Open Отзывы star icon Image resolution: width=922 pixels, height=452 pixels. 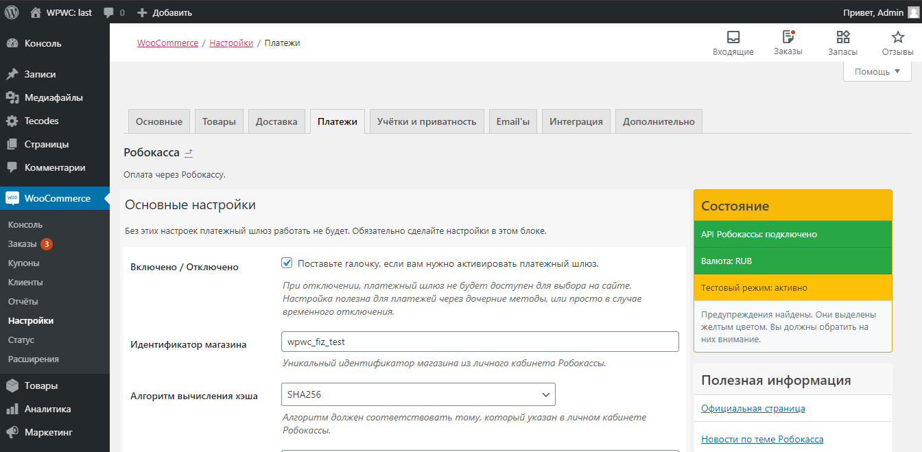[897, 37]
